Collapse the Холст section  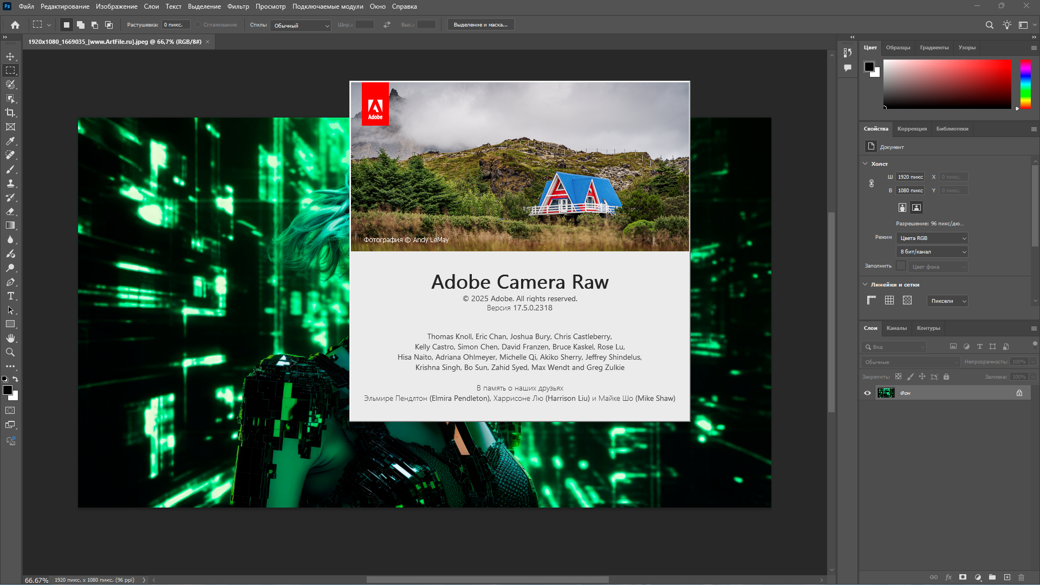click(865, 164)
